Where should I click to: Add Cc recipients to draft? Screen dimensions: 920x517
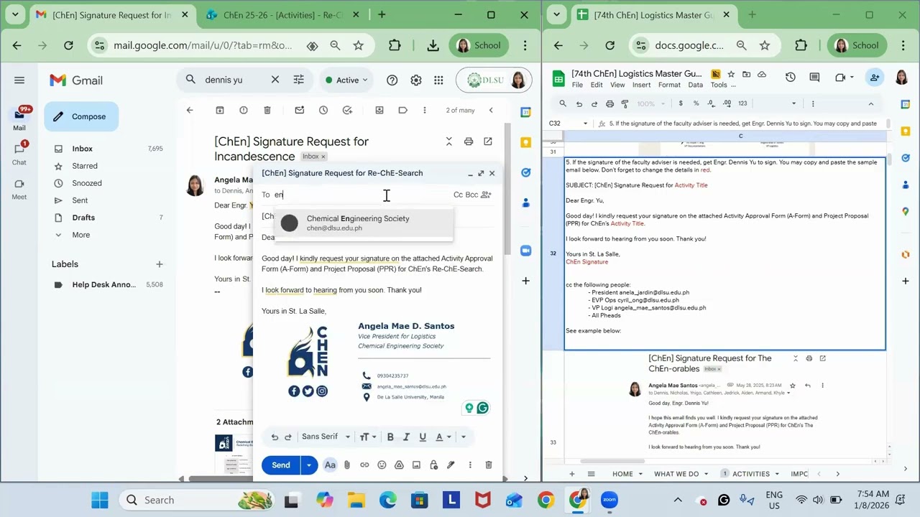tap(458, 195)
